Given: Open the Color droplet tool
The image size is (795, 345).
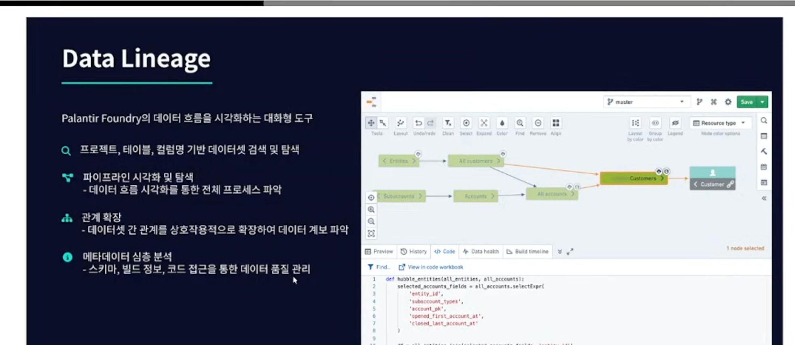Looking at the screenshot, I should click(x=502, y=123).
